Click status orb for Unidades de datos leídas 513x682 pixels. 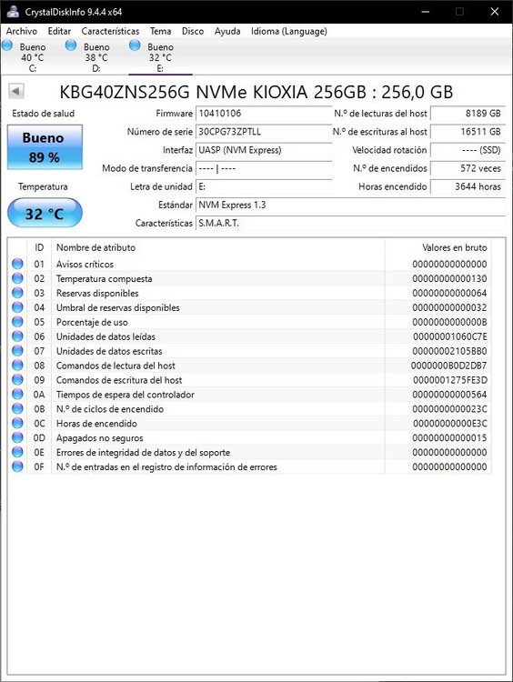[17, 336]
